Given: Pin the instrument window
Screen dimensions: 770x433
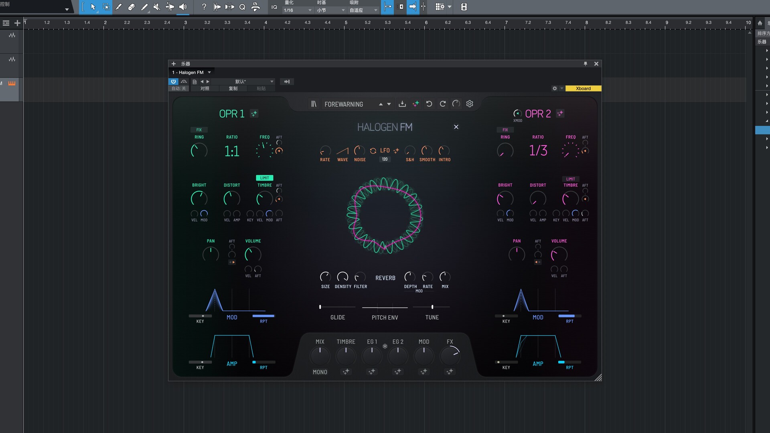Looking at the screenshot, I should [586, 64].
